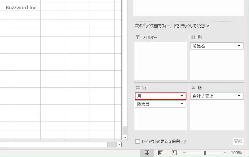This screenshot has width=249, height=157.
Task: Select the 合計 / 売上 field label
Action: [x=203, y=96]
